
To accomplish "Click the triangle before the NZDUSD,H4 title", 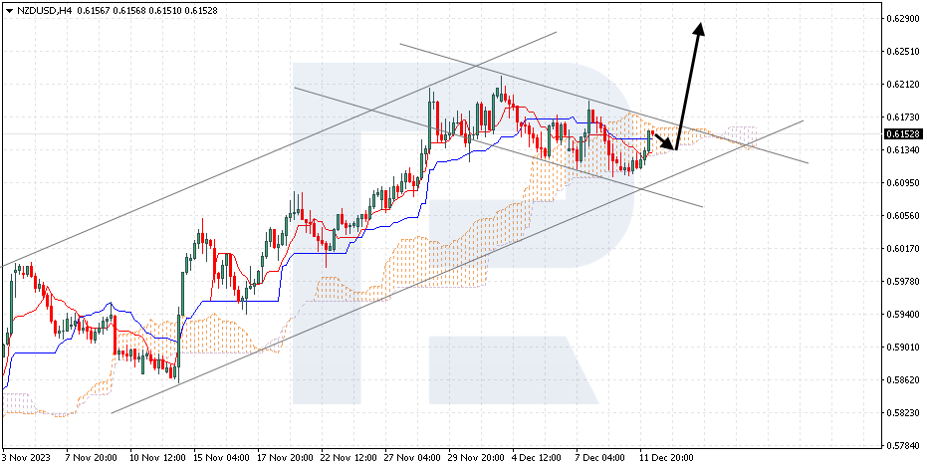I will click(x=9, y=9).
